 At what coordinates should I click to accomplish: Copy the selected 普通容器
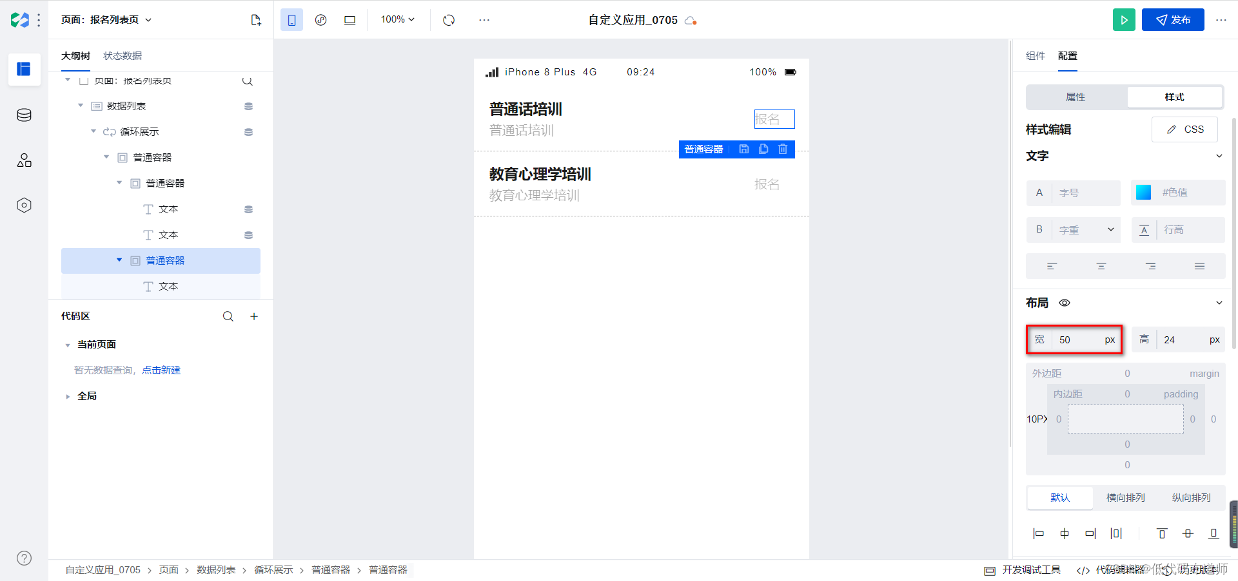[x=763, y=149]
